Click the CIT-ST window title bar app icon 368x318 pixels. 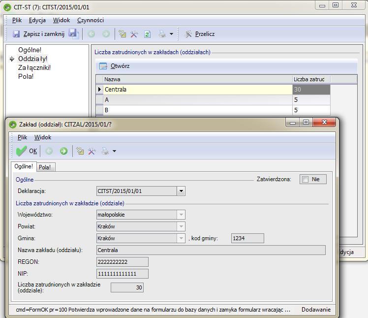point(7,7)
